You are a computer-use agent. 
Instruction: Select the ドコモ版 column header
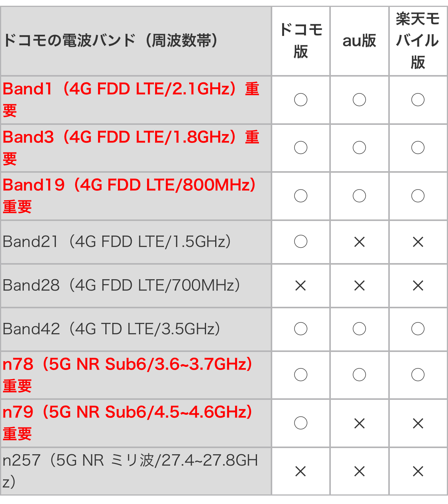click(301, 41)
